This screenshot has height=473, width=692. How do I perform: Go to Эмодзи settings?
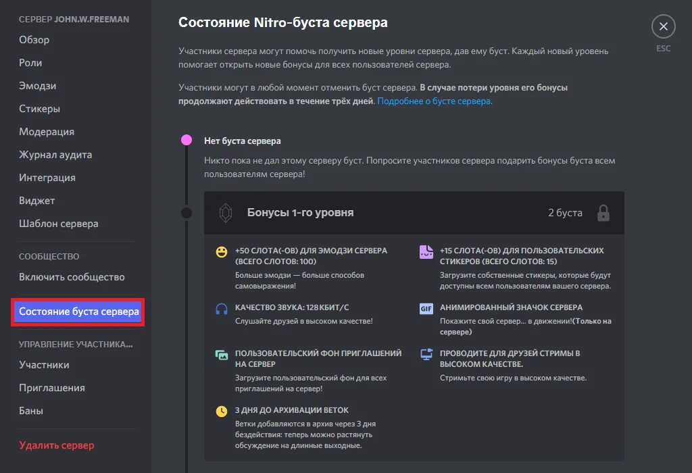click(x=38, y=86)
